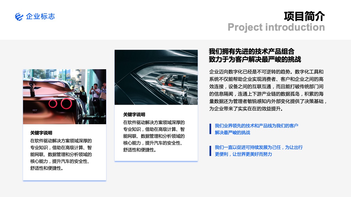Select the Project introduction subtitle
Viewport: 351px width, 197px height.
276,27
